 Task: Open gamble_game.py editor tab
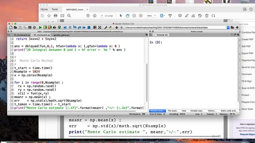click(61, 35)
